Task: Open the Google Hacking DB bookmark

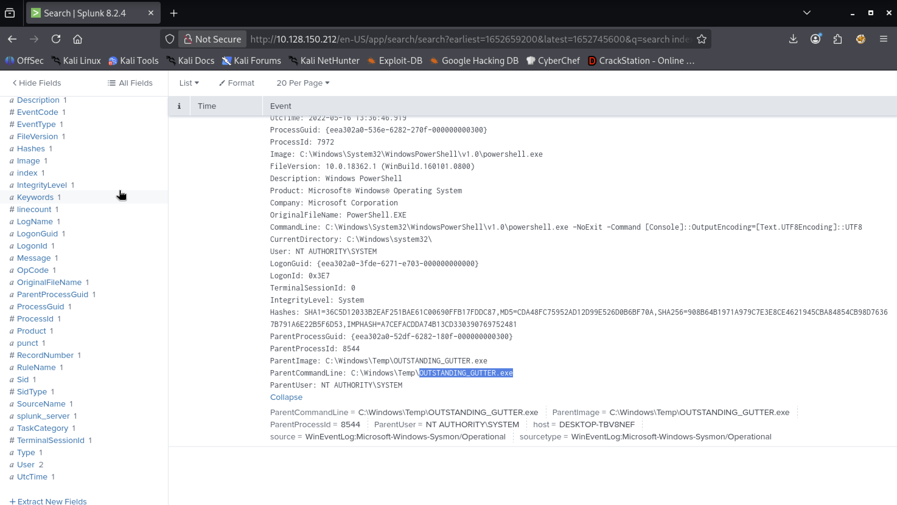Action: tap(474, 60)
